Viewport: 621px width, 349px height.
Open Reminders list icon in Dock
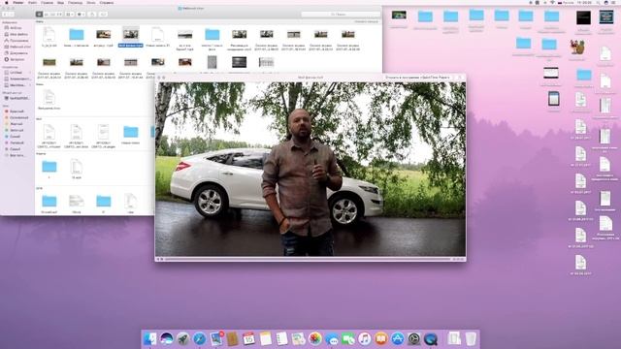[282, 338]
